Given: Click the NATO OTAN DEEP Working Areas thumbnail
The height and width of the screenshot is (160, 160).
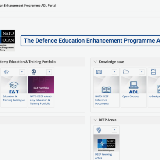Looking at the screenshot, I should click(x=107, y=143).
